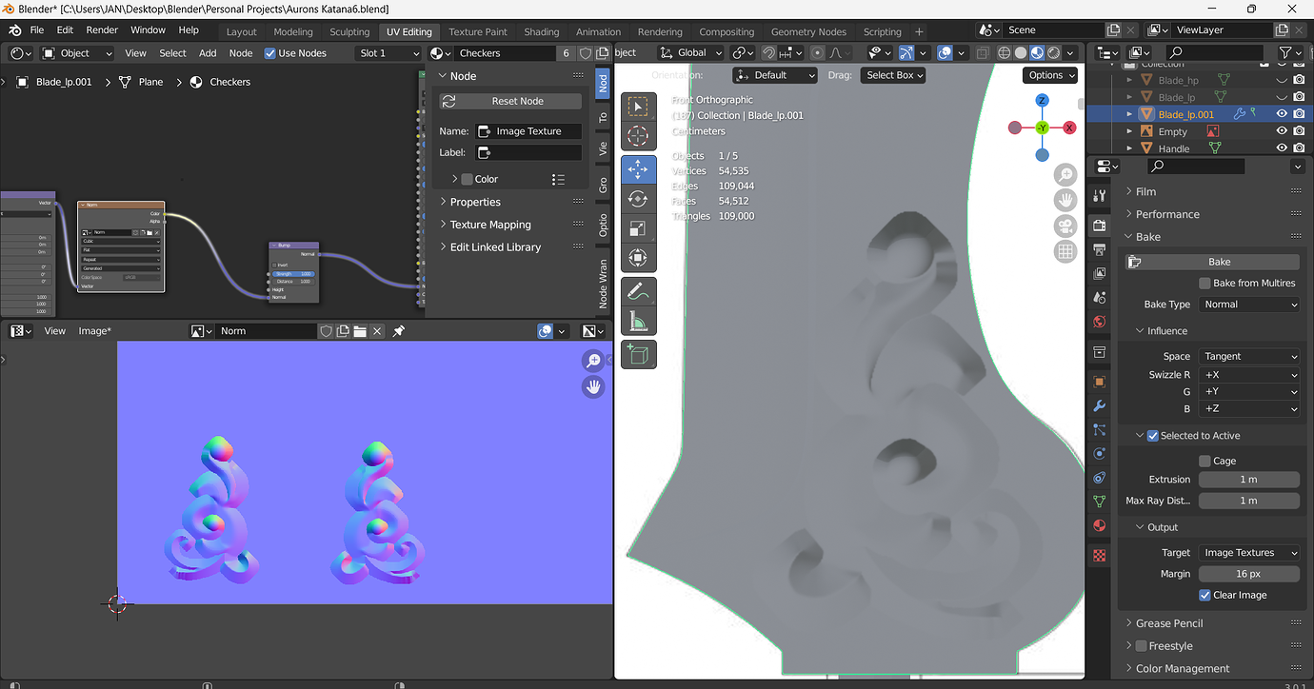Open the Render properties tab icon
Screen dimensions: 1314x689
point(1099,226)
